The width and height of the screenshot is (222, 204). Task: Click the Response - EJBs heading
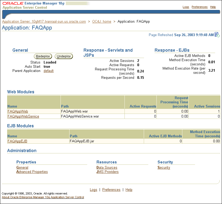(172, 50)
